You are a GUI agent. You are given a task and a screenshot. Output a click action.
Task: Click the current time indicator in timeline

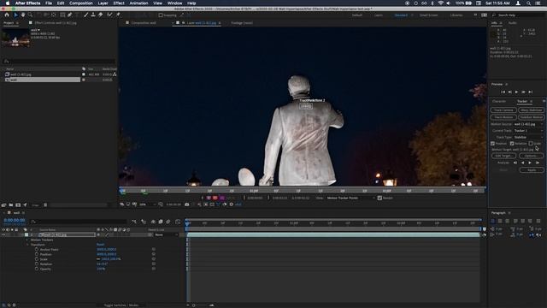click(187, 224)
